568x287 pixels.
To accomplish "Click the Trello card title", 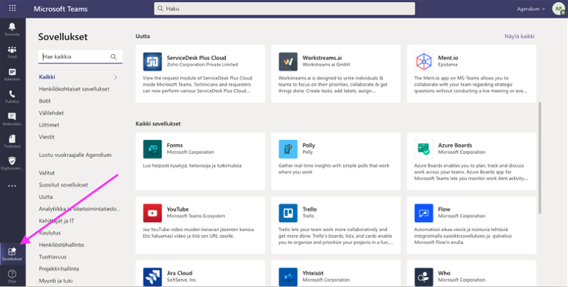I will [310, 209].
